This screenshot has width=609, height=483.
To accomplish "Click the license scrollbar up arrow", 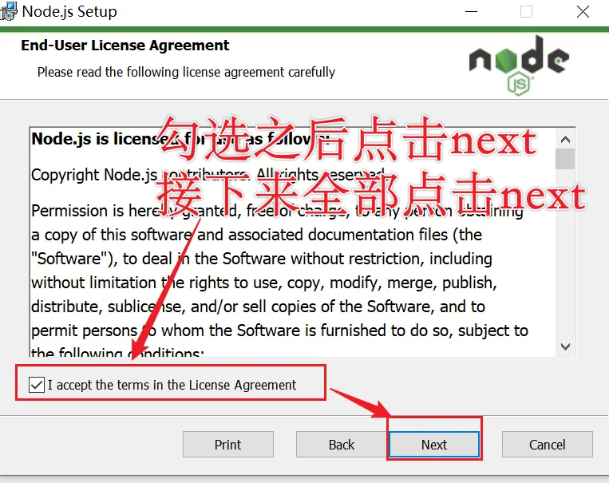I will pyautogui.click(x=565, y=139).
